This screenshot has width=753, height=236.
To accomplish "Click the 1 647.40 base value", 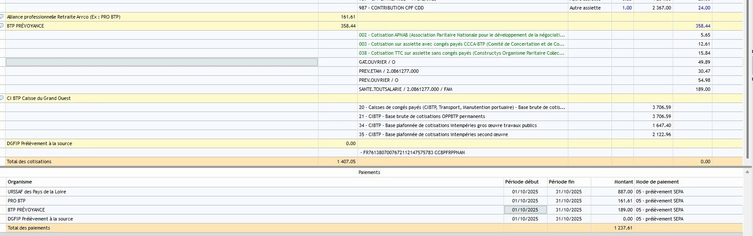I will [662, 125].
